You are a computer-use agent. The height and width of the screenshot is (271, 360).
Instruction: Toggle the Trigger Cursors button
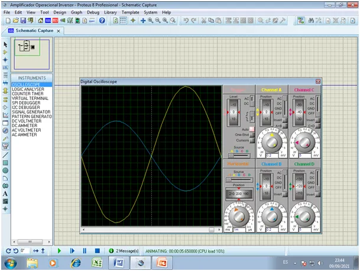[252, 140]
